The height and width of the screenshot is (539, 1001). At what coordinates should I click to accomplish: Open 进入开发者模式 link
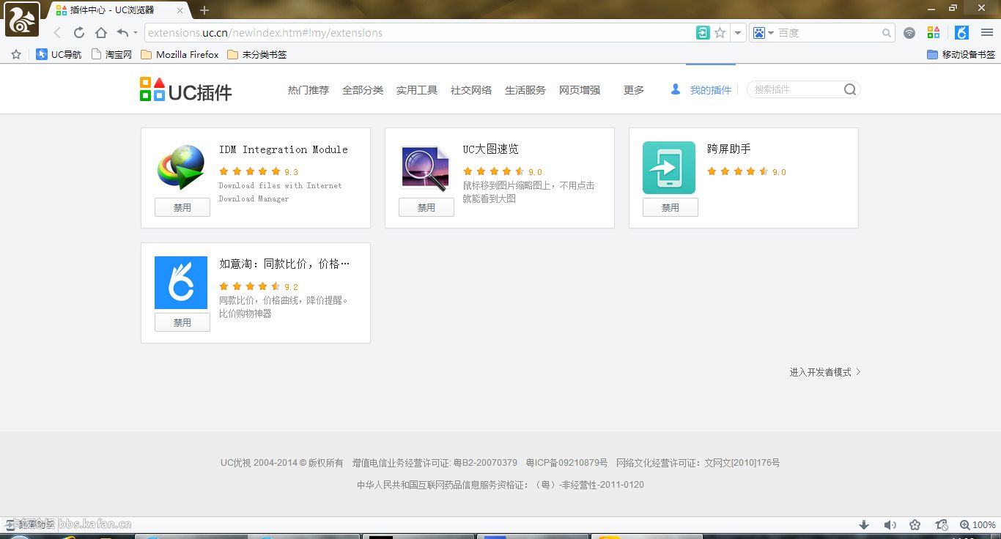pyautogui.click(x=825, y=372)
